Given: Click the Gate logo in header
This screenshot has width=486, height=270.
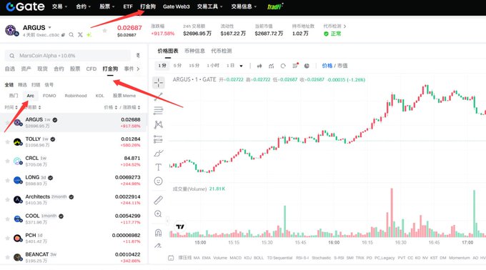Looking at the screenshot, I should [26, 6].
